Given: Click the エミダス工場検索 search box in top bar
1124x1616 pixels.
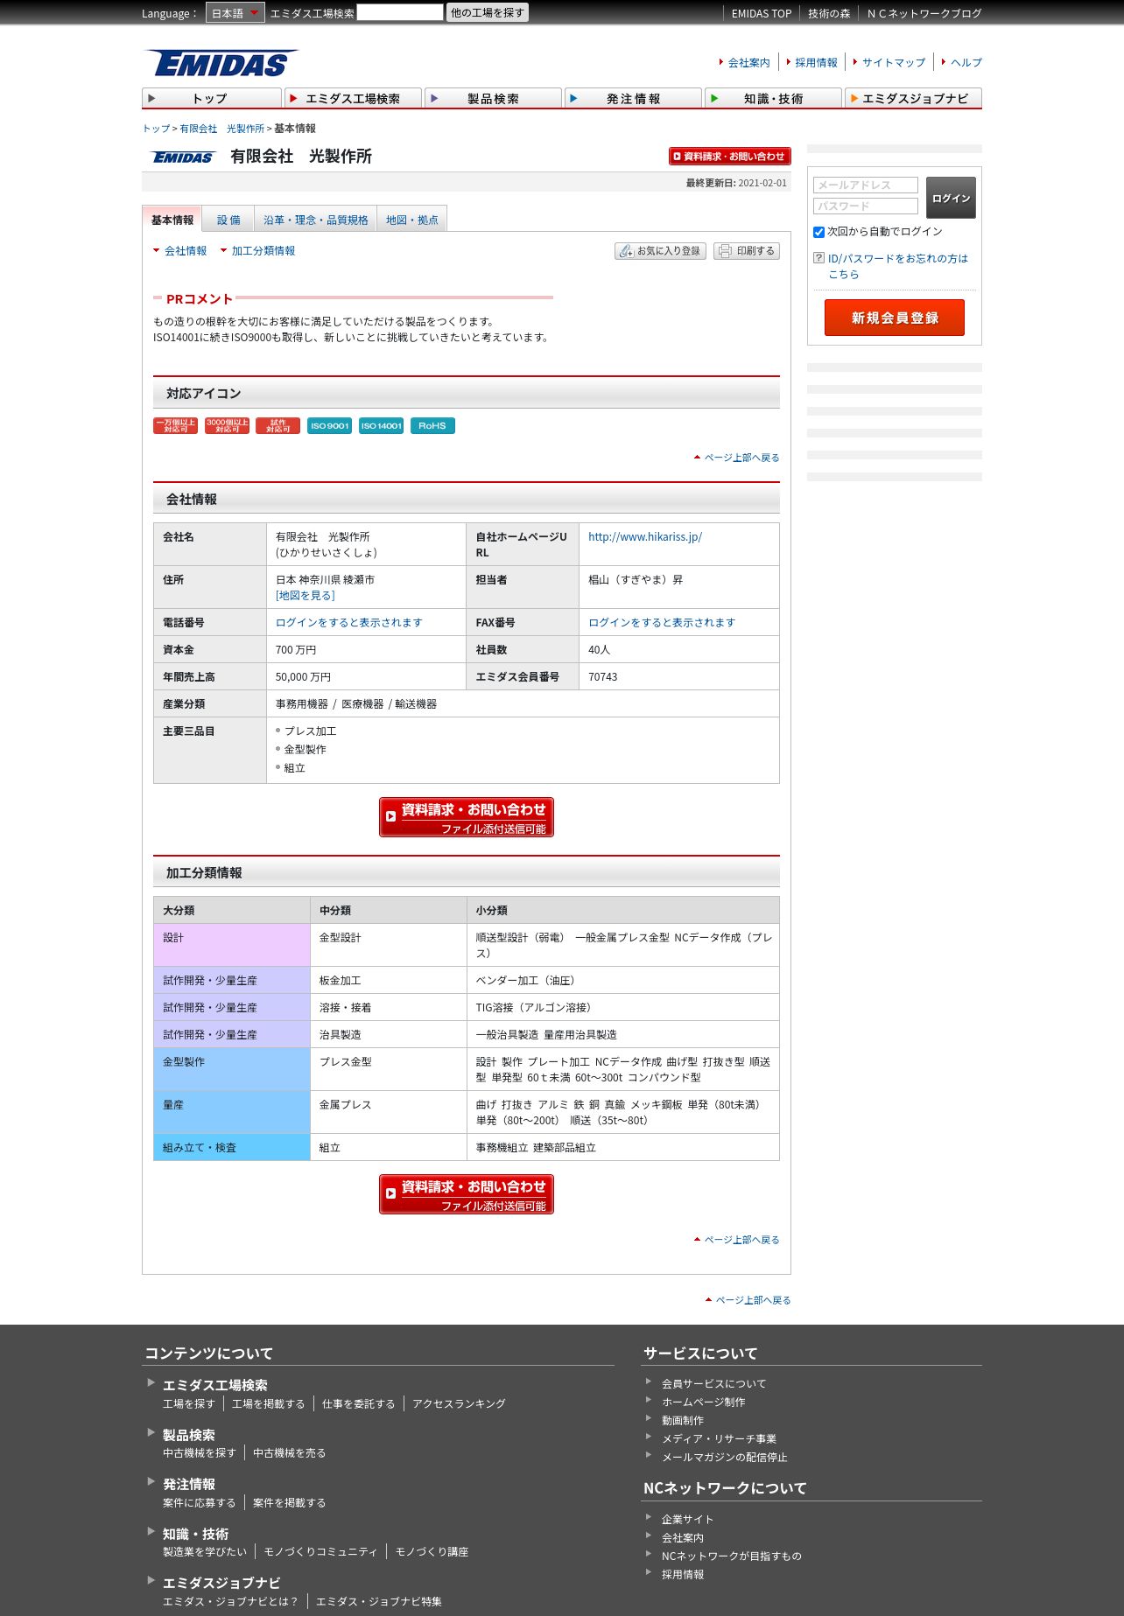Looking at the screenshot, I should (x=400, y=12).
